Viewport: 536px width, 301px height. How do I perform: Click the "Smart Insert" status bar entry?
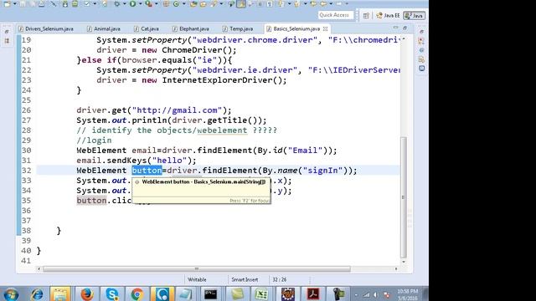[x=245, y=279]
